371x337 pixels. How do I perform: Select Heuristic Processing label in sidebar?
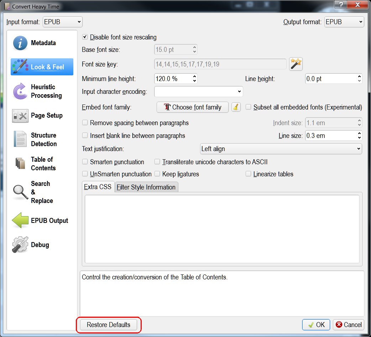46,91
